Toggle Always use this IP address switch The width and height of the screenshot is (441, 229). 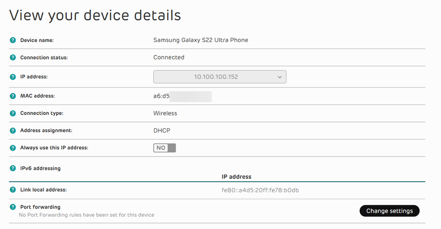pos(165,148)
